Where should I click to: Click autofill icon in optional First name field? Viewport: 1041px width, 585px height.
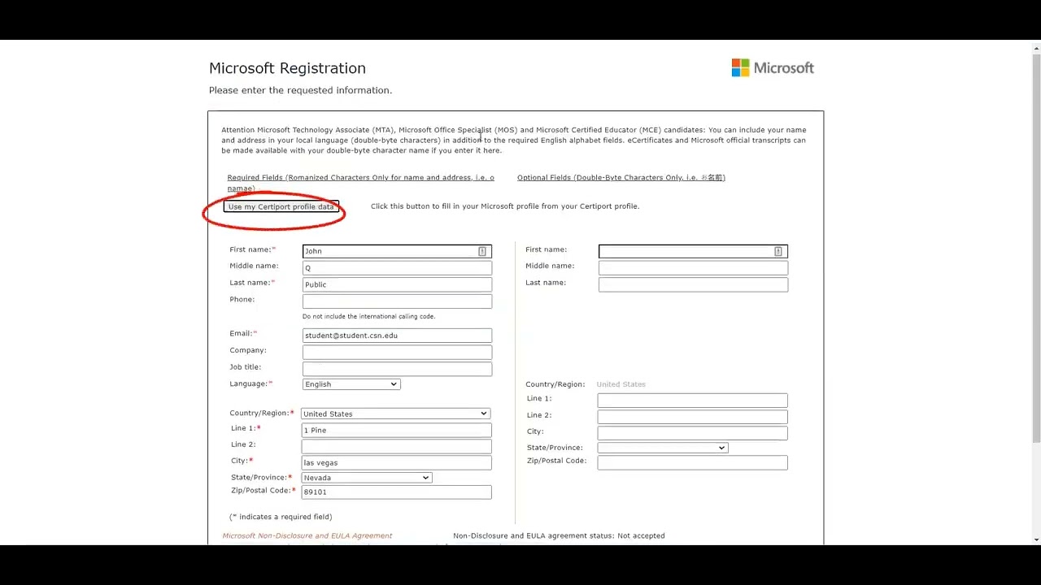778,252
